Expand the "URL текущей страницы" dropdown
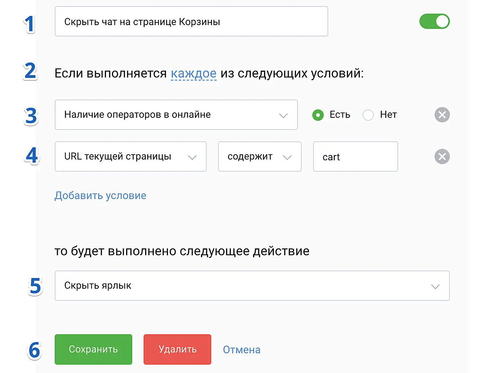 (x=130, y=156)
